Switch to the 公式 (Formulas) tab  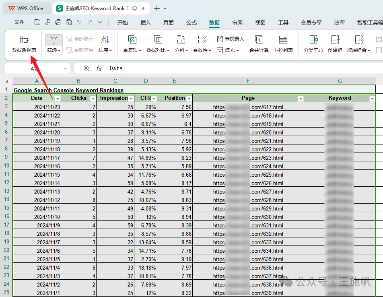click(x=191, y=23)
